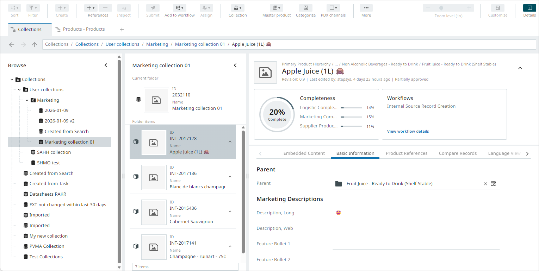539x271 pixels.
Task: Collapse the Browse panel
Action: pyautogui.click(x=106, y=65)
